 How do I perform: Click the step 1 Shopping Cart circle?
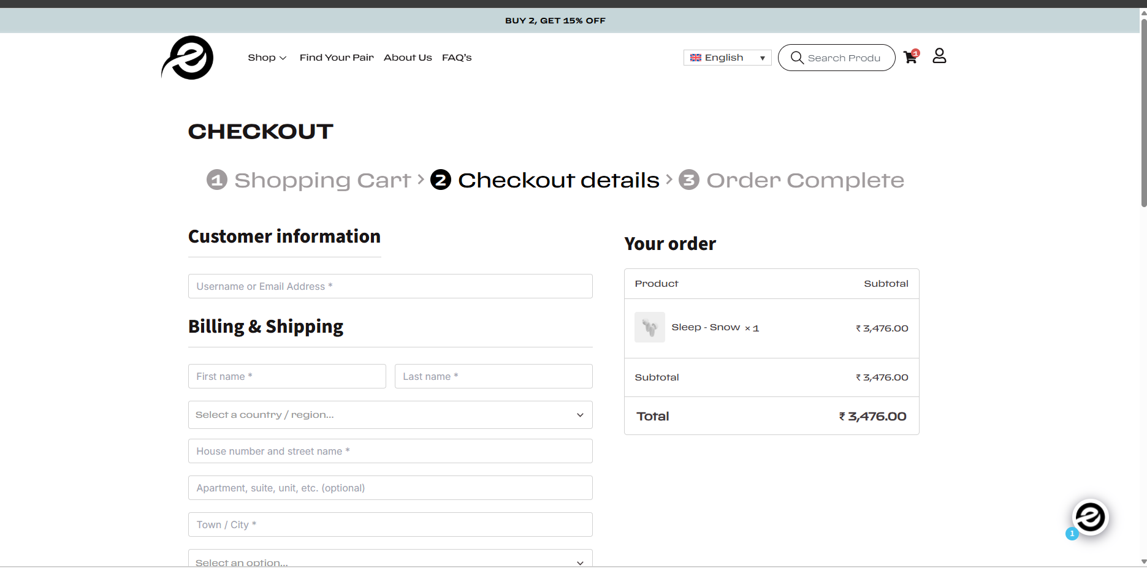[217, 180]
